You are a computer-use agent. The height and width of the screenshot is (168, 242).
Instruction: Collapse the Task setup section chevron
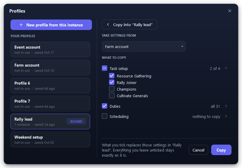coord(226,68)
